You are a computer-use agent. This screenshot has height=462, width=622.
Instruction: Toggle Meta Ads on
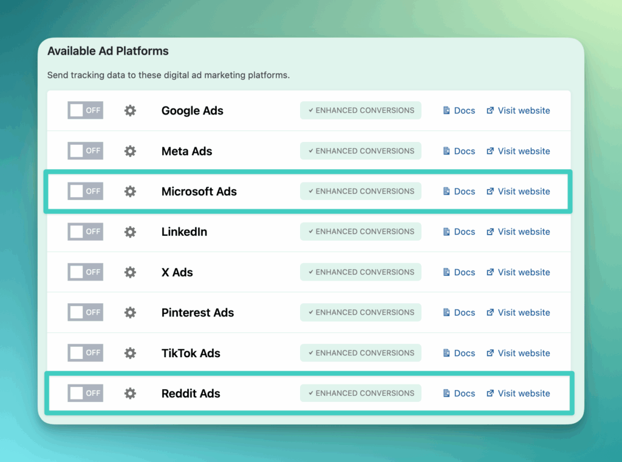click(x=85, y=150)
